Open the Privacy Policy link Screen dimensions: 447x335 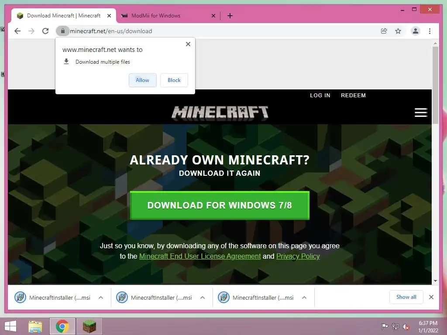pyautogui.click(x=298, y=256)
